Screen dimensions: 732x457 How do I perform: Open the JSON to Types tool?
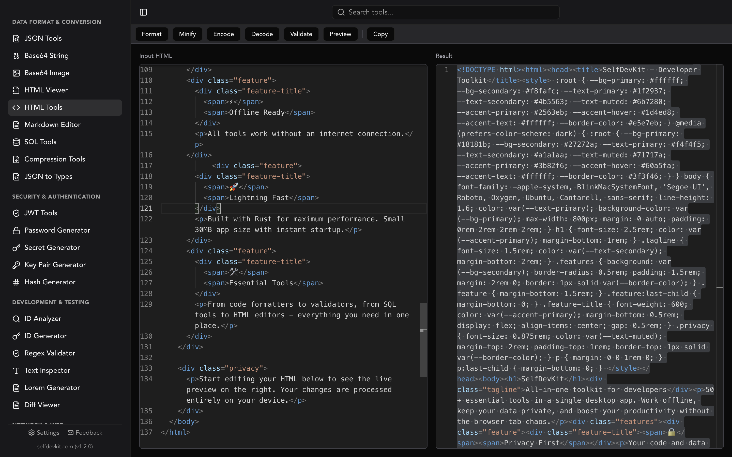coord(48,176)
